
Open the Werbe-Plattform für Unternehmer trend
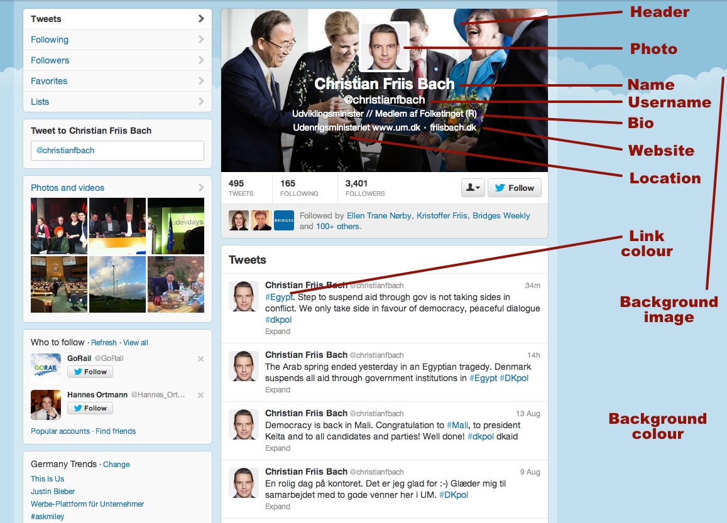tap(87, 504)
